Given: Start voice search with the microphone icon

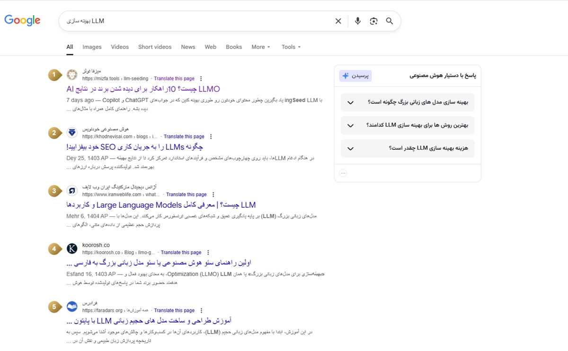Looking at the screenshot, I should click(x=358, y=21).
